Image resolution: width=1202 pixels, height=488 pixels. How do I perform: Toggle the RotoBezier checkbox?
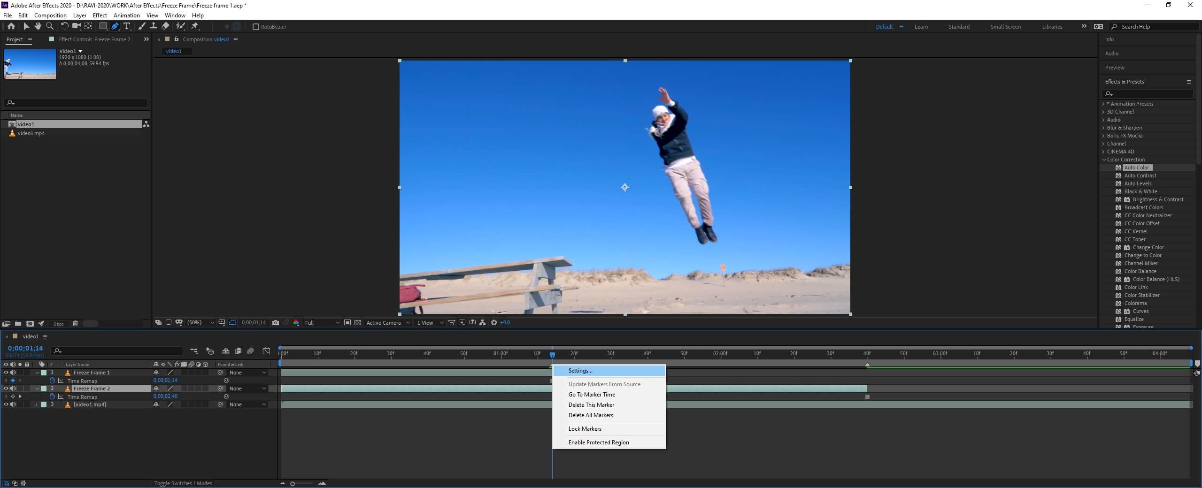256,27
